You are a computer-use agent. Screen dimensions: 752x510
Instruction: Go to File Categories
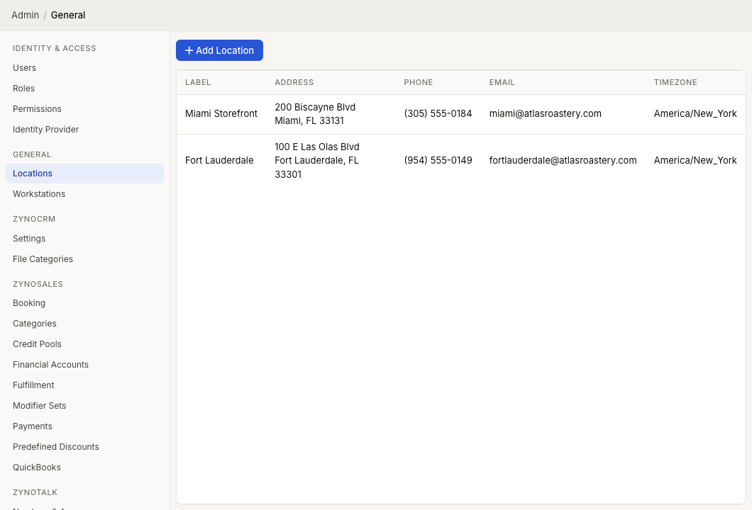pyautogui.click(x=85, y=259)
